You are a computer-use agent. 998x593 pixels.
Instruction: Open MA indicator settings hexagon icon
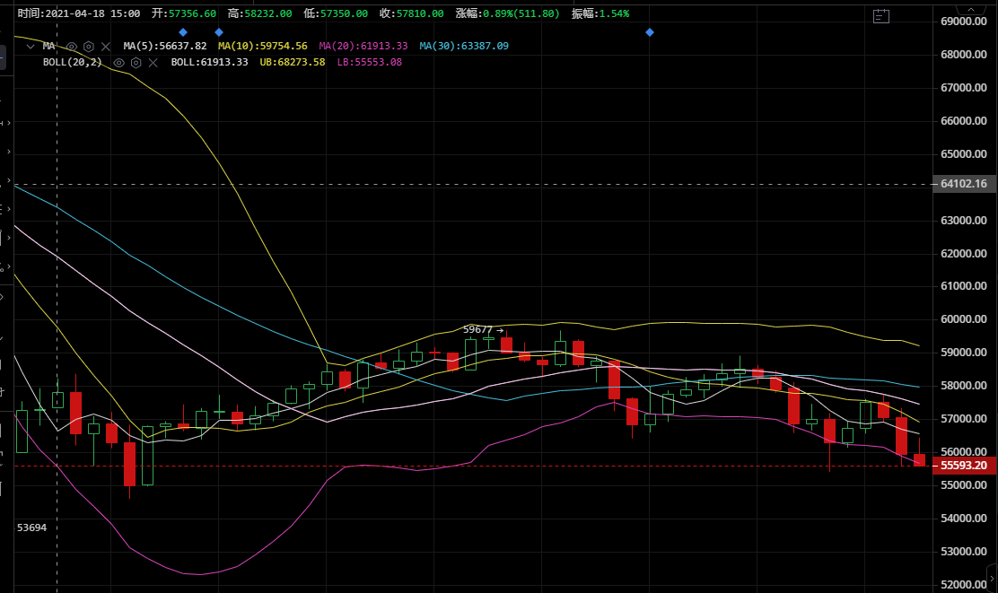(89, 46)
